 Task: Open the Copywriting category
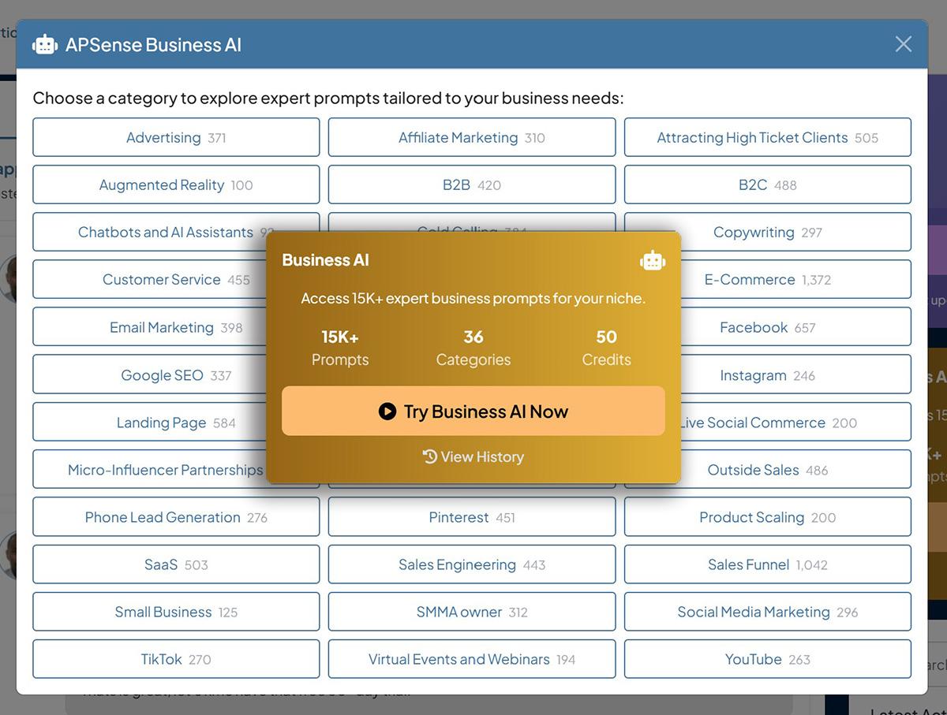coord(767,233)
